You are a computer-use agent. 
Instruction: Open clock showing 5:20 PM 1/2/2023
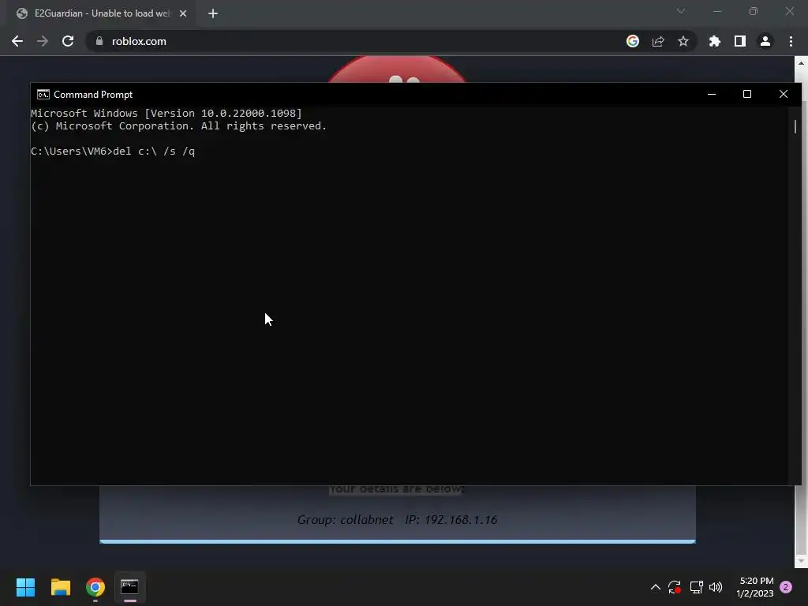[x=755, y=587]
